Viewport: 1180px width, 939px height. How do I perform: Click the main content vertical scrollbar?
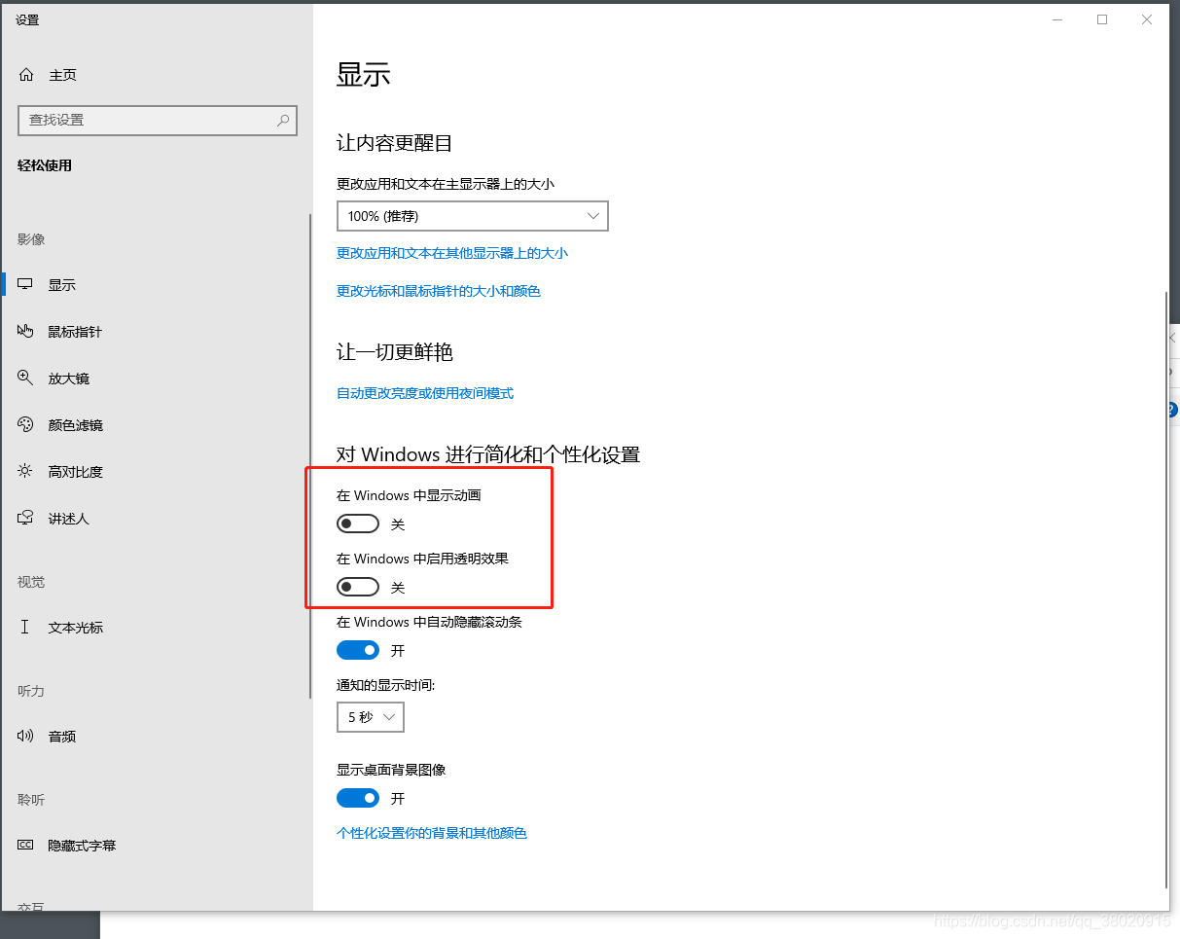click(x=1166, y=589)
